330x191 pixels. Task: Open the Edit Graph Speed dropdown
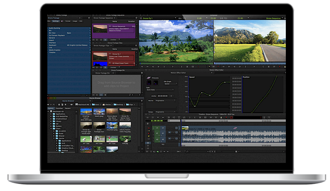pyautogui.click(x=171, y=84)
